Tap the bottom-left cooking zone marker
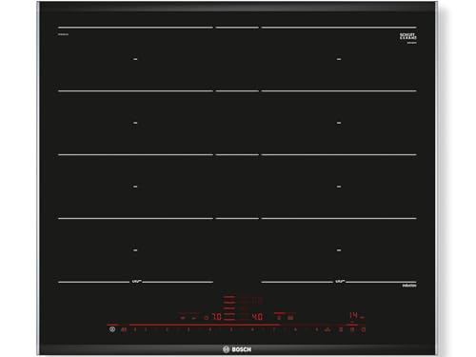This screenshot has width=476, height=357. [x=135, y=250]
